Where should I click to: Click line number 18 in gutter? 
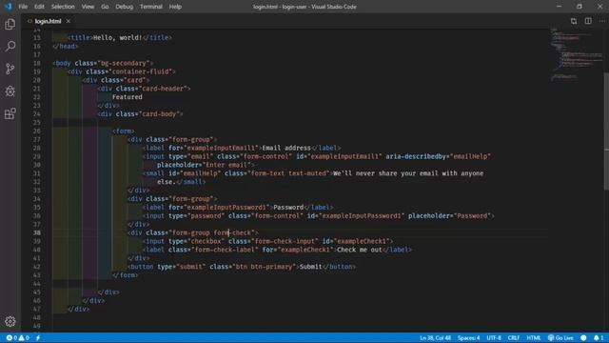36,63
